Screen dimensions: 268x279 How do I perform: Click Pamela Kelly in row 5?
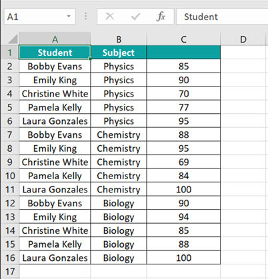click(55, 107)
